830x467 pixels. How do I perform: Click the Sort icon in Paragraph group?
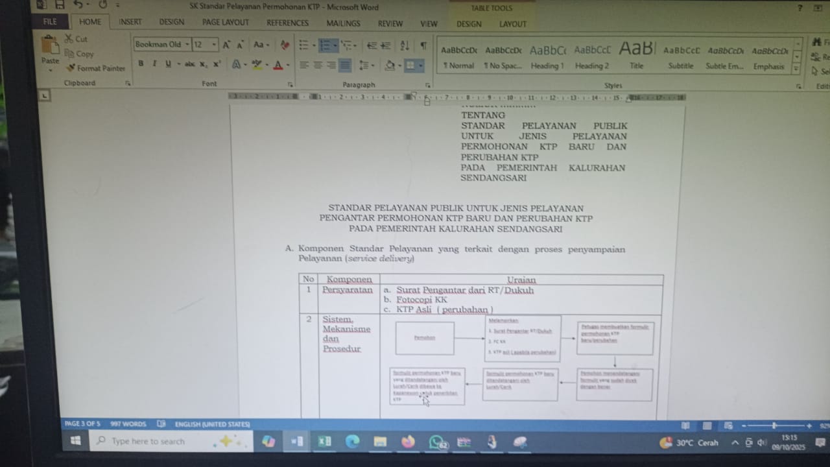click(x=405, y=45)
